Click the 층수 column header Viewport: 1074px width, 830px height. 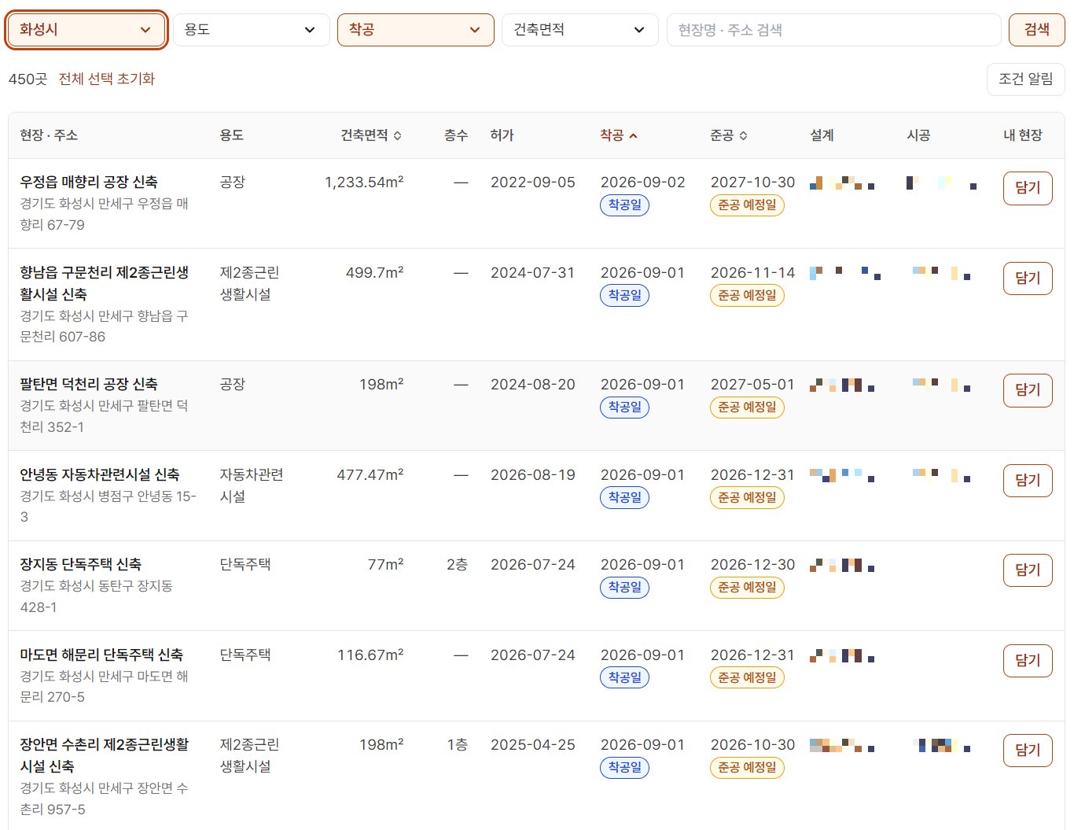coord(456,135)
